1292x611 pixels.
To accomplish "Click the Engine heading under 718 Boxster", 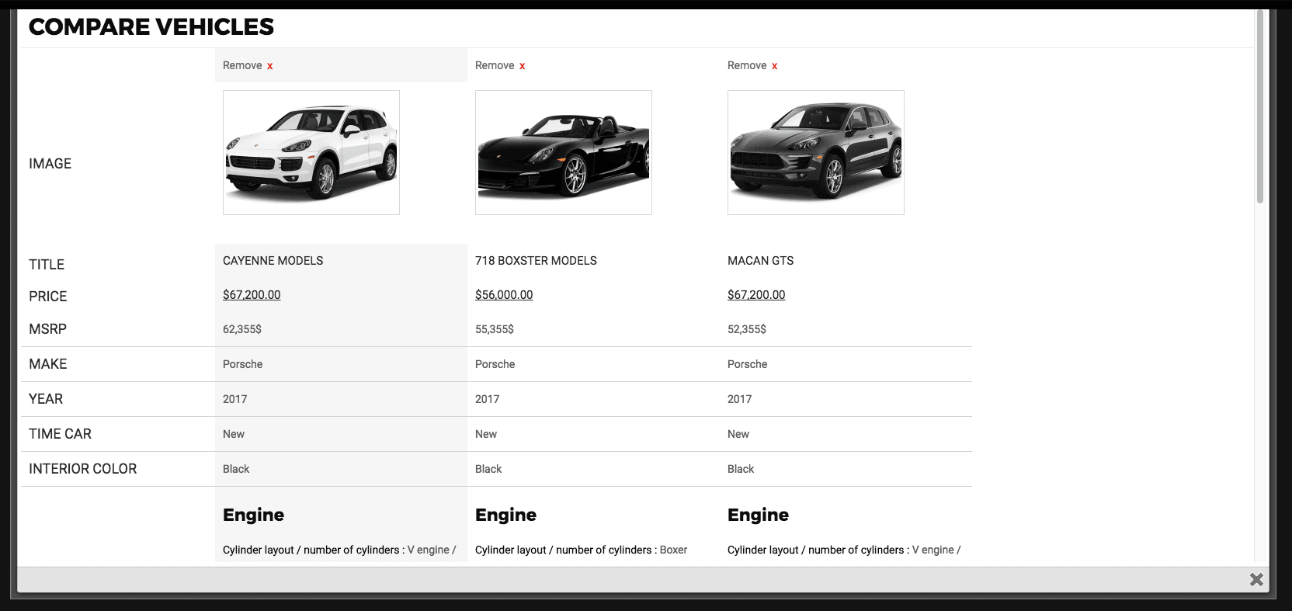I will click(505, 515).
